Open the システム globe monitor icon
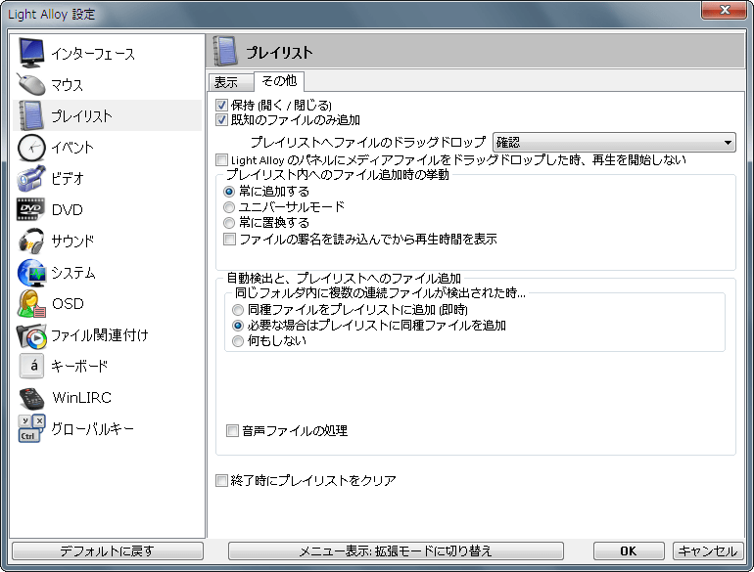Image resolution: width=754 pixels, height=572 pixels. [31, 273]
